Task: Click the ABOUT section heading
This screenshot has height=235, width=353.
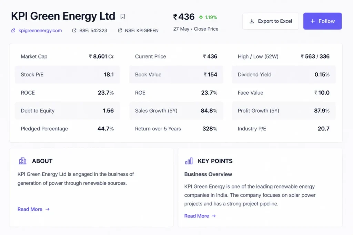Action: 42,161
